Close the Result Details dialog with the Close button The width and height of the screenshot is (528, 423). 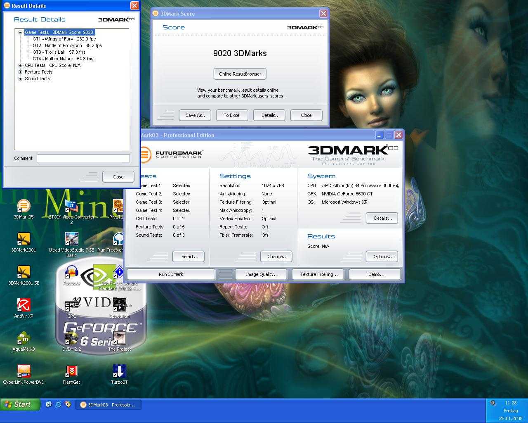point(118,177)
